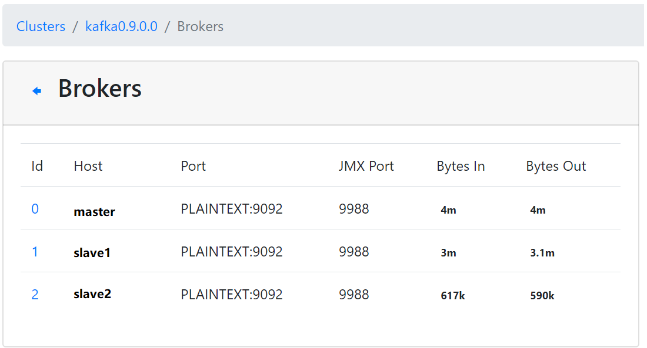Click the Id column header
Image resolution: width=647 pixels, height=348 pixels.
tap(37, 166)
